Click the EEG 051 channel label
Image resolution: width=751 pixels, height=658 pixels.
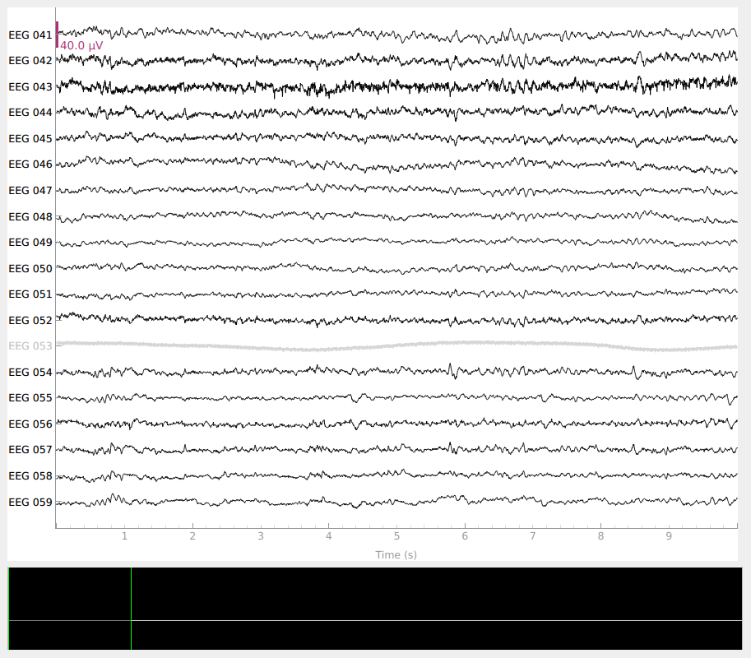30,294
